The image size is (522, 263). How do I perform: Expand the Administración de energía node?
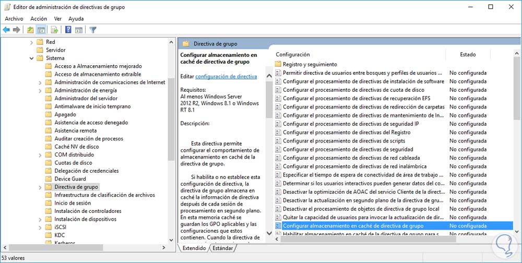(x=40, y=91)
